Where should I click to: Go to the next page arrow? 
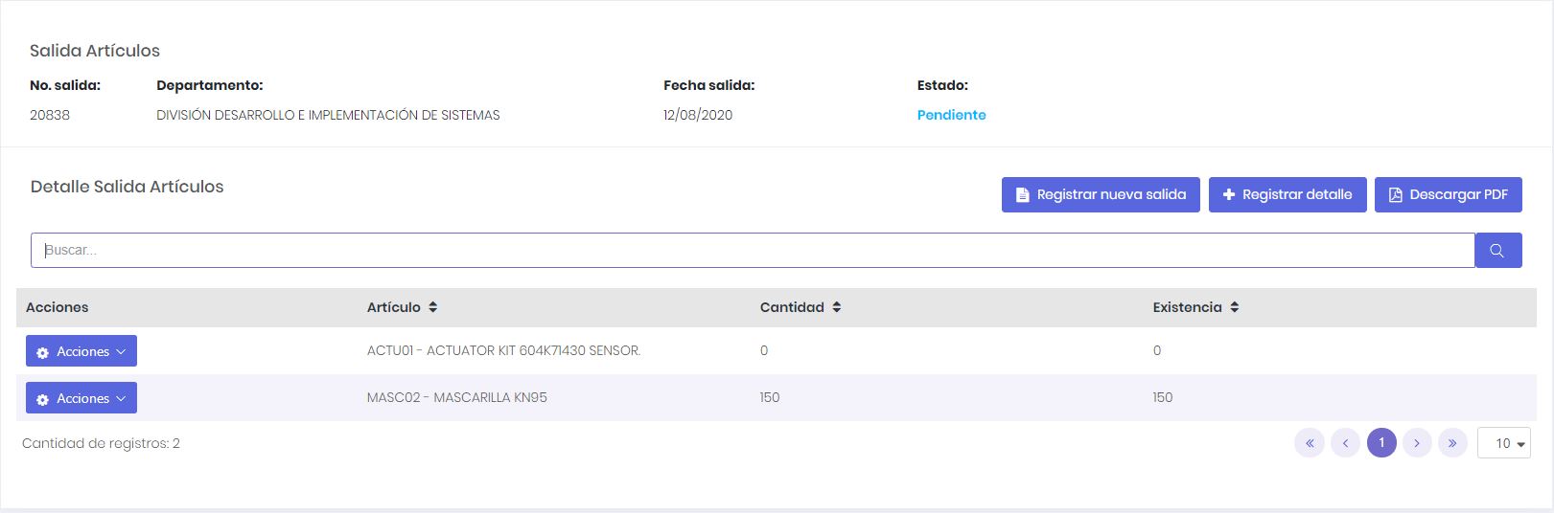click(x=1417, y=443)
